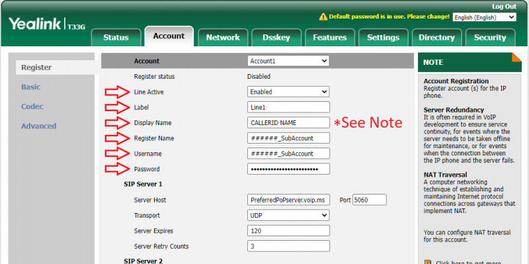The height and width of the screenshot is (264, 529).
Task: Open the Features tab
Action: click(329, 38)
